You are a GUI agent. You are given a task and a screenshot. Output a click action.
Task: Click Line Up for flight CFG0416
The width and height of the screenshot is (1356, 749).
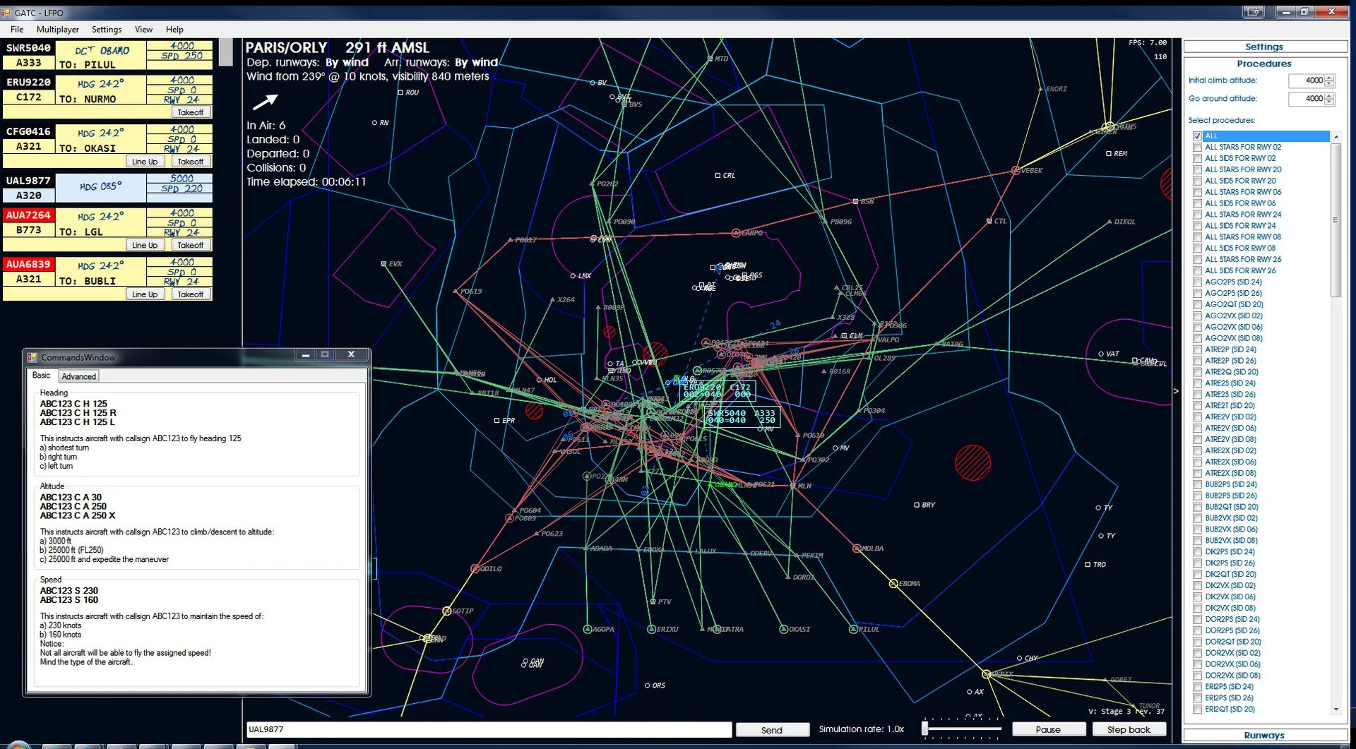(x=145, y=161)
